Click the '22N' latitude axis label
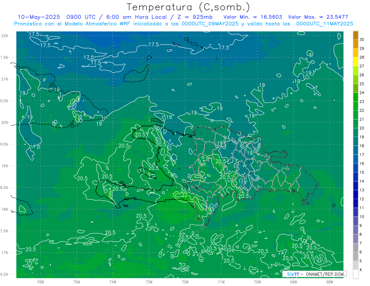Image resolution: width=370 pixels, height=286 pixels. tap(4, 35)
